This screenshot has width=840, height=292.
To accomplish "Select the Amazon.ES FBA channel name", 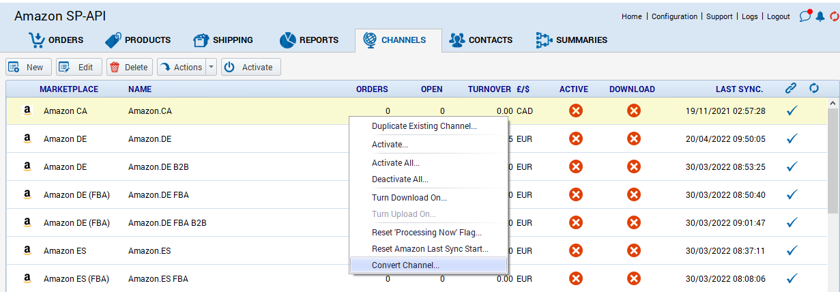I will [158, 278].
